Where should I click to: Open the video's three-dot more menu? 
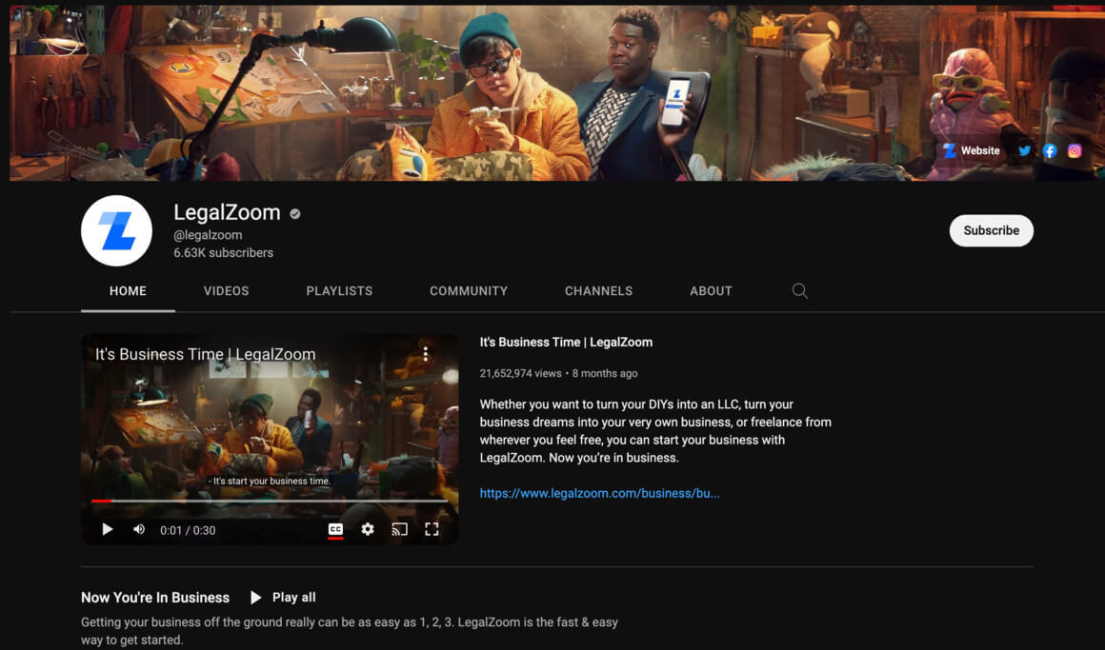click(426, 353)
